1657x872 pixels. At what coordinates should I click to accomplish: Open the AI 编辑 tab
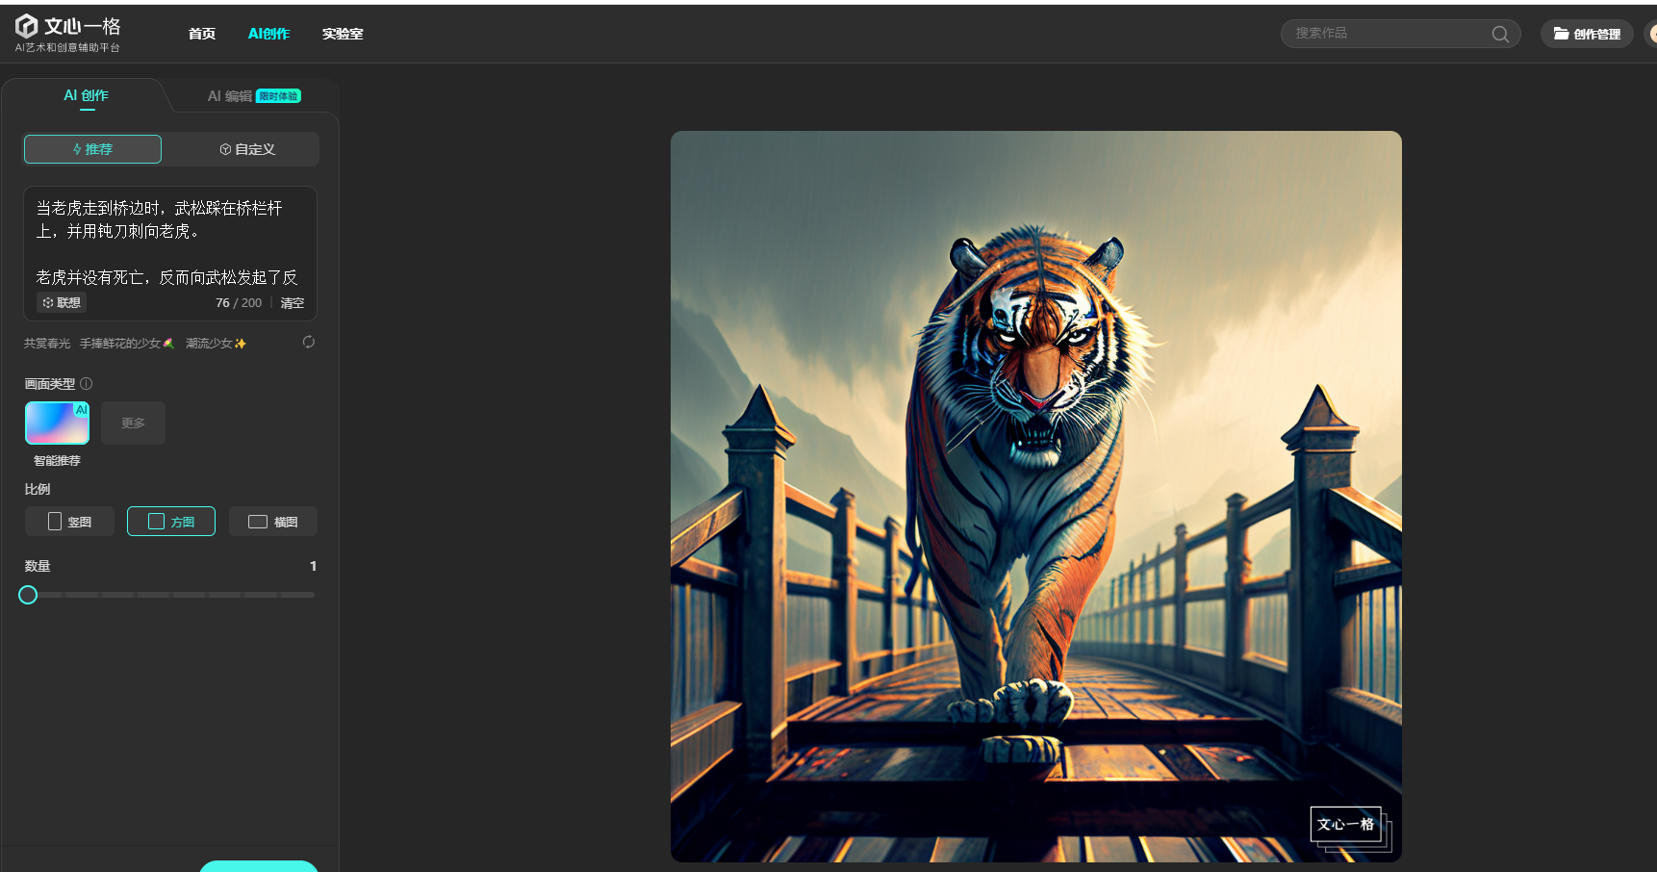point(230,96)
